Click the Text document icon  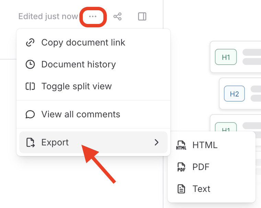click(181, 188)
